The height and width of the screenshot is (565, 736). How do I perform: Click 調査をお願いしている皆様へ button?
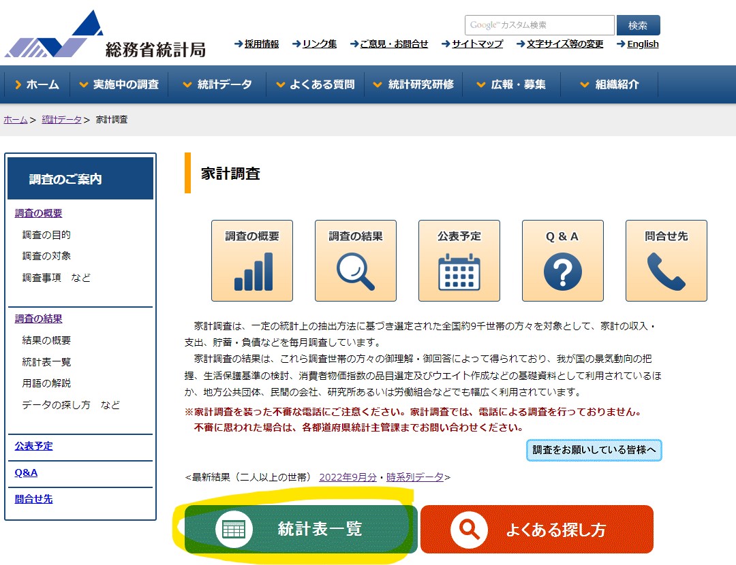point(594,450)
